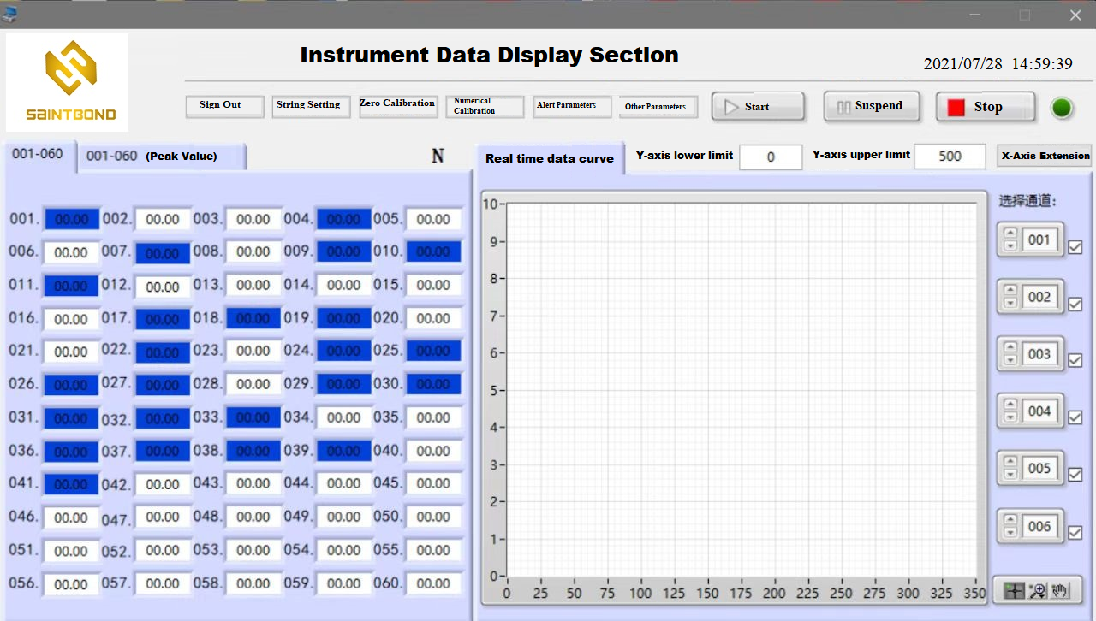Open Zero Calibration
The image size is (1096, 621).
tap(397, 105)
